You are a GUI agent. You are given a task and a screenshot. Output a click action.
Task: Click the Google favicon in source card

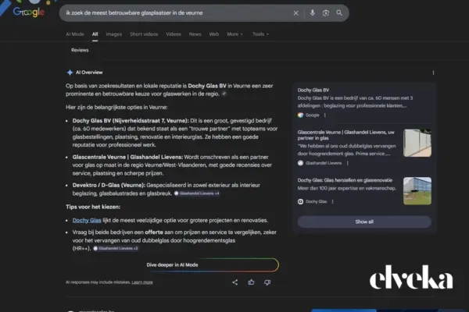coord(301,115)
